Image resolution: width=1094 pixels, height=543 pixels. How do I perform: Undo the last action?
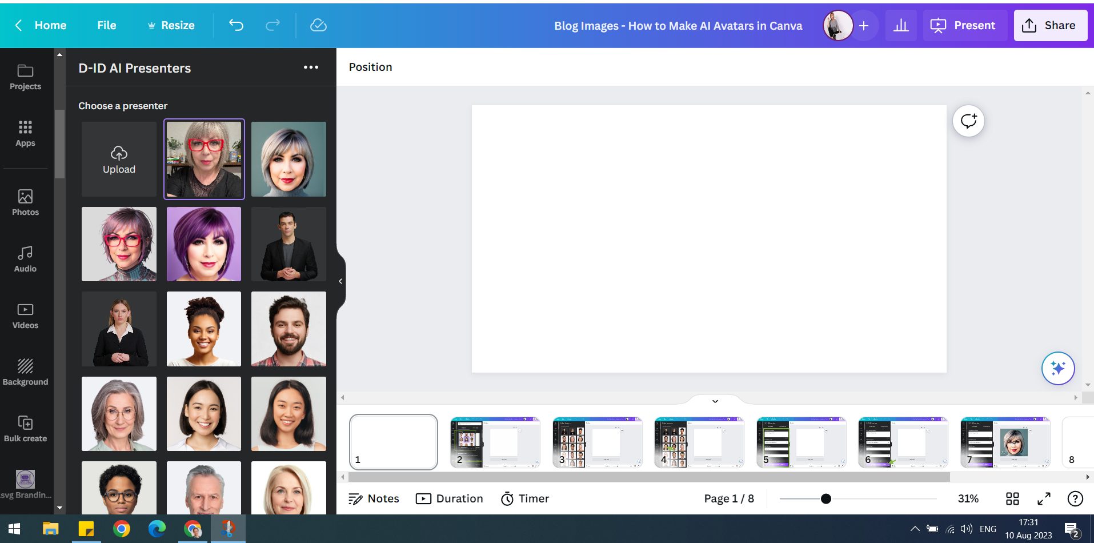237,25
